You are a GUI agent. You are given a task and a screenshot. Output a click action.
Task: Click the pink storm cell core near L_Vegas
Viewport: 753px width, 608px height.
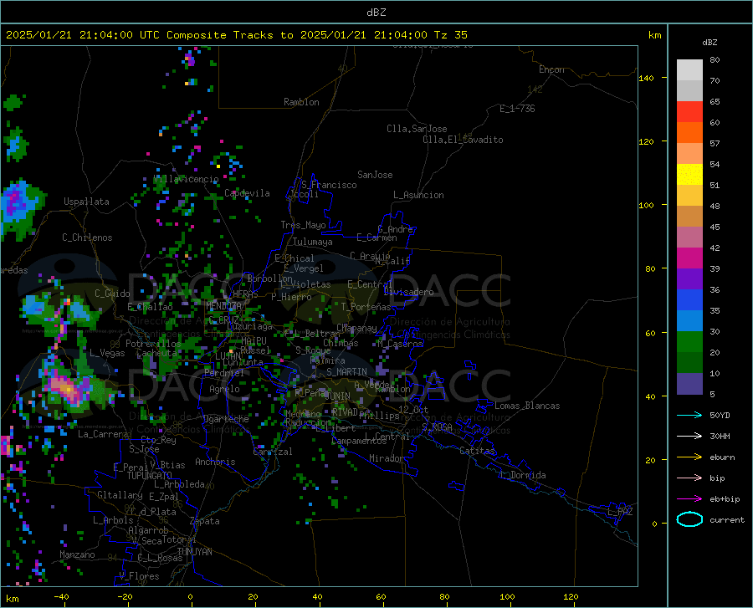point(67,388)
